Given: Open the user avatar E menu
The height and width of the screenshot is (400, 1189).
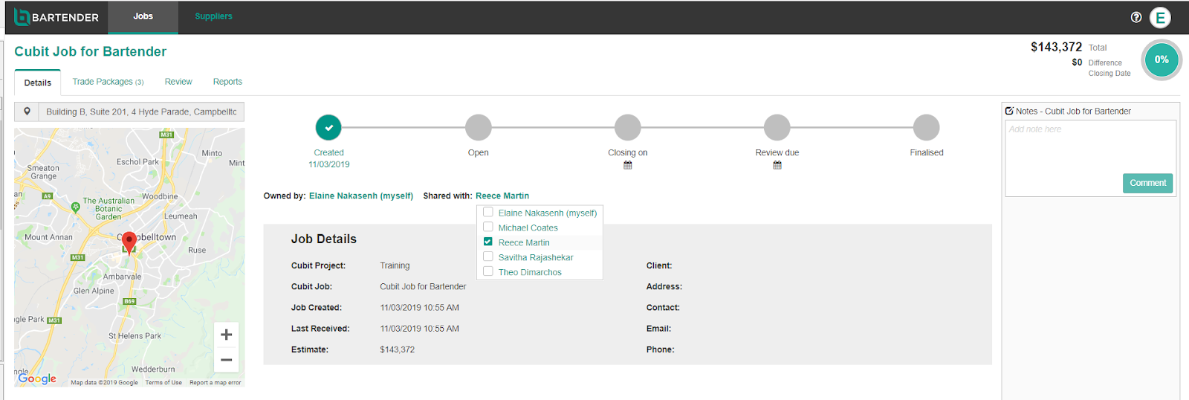Looking at the screenshot, I should click(x=1160, y=17).
